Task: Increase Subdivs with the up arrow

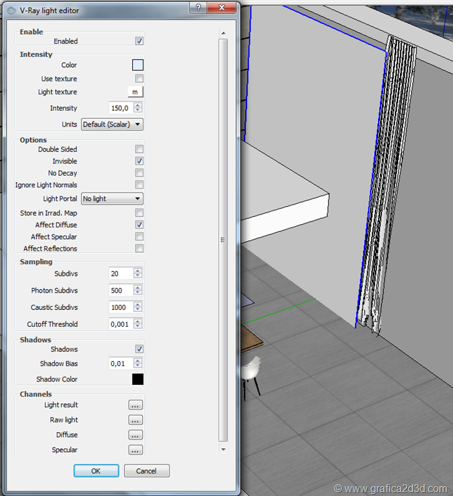Action: click(x=138, y=271)
